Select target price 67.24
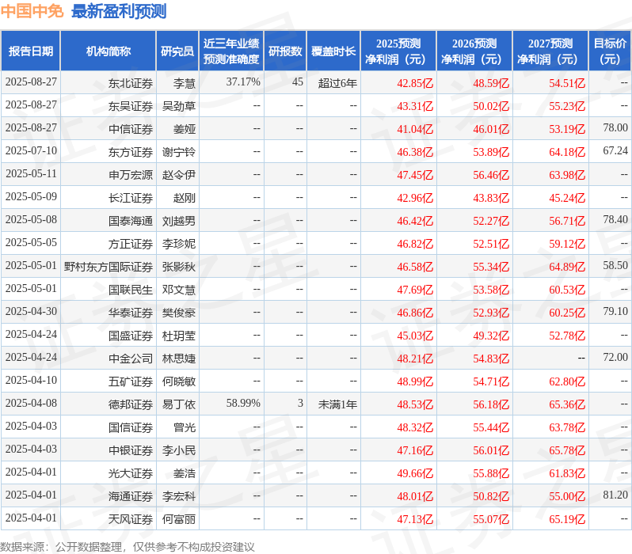 point(615,150)
